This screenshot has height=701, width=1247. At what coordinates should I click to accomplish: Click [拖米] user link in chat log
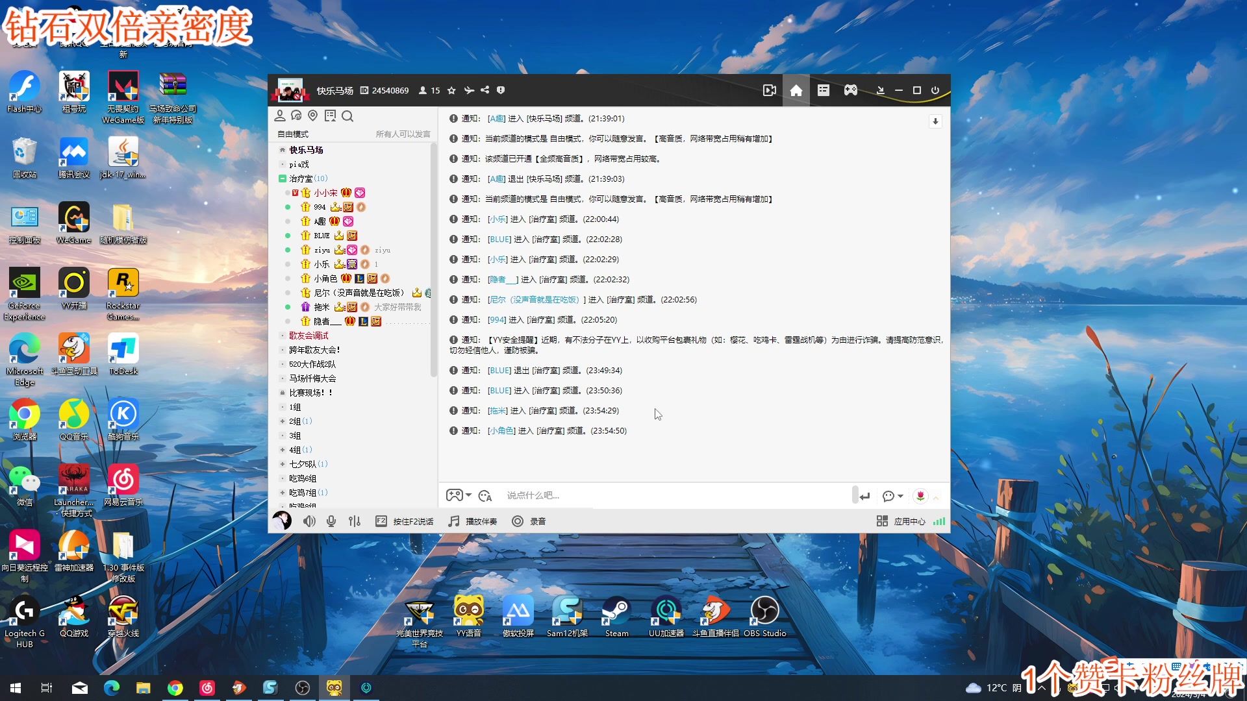498,411
